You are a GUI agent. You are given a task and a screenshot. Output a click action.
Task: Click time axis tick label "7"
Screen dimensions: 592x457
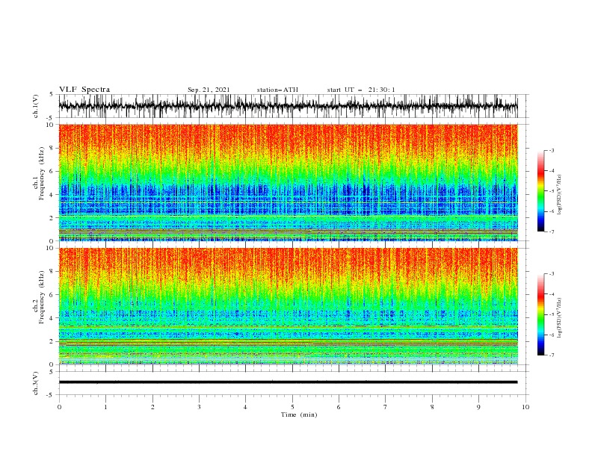coord(385,407)
